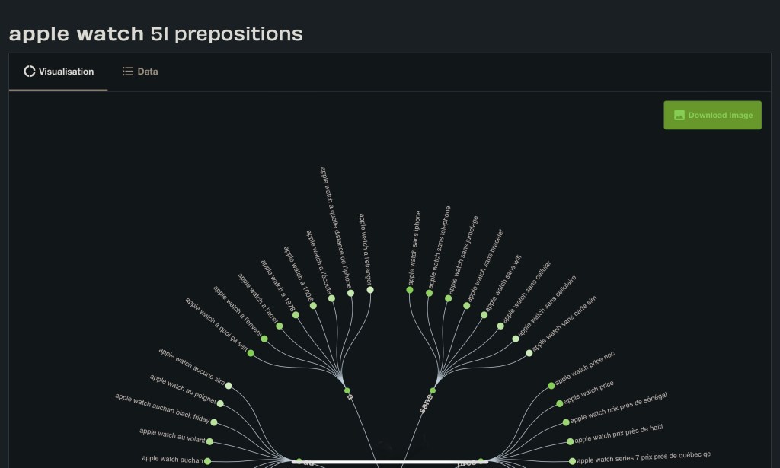780x468 pixels.
Task: Click node dot for "apple watch price noc"
Action: (551, 386)
